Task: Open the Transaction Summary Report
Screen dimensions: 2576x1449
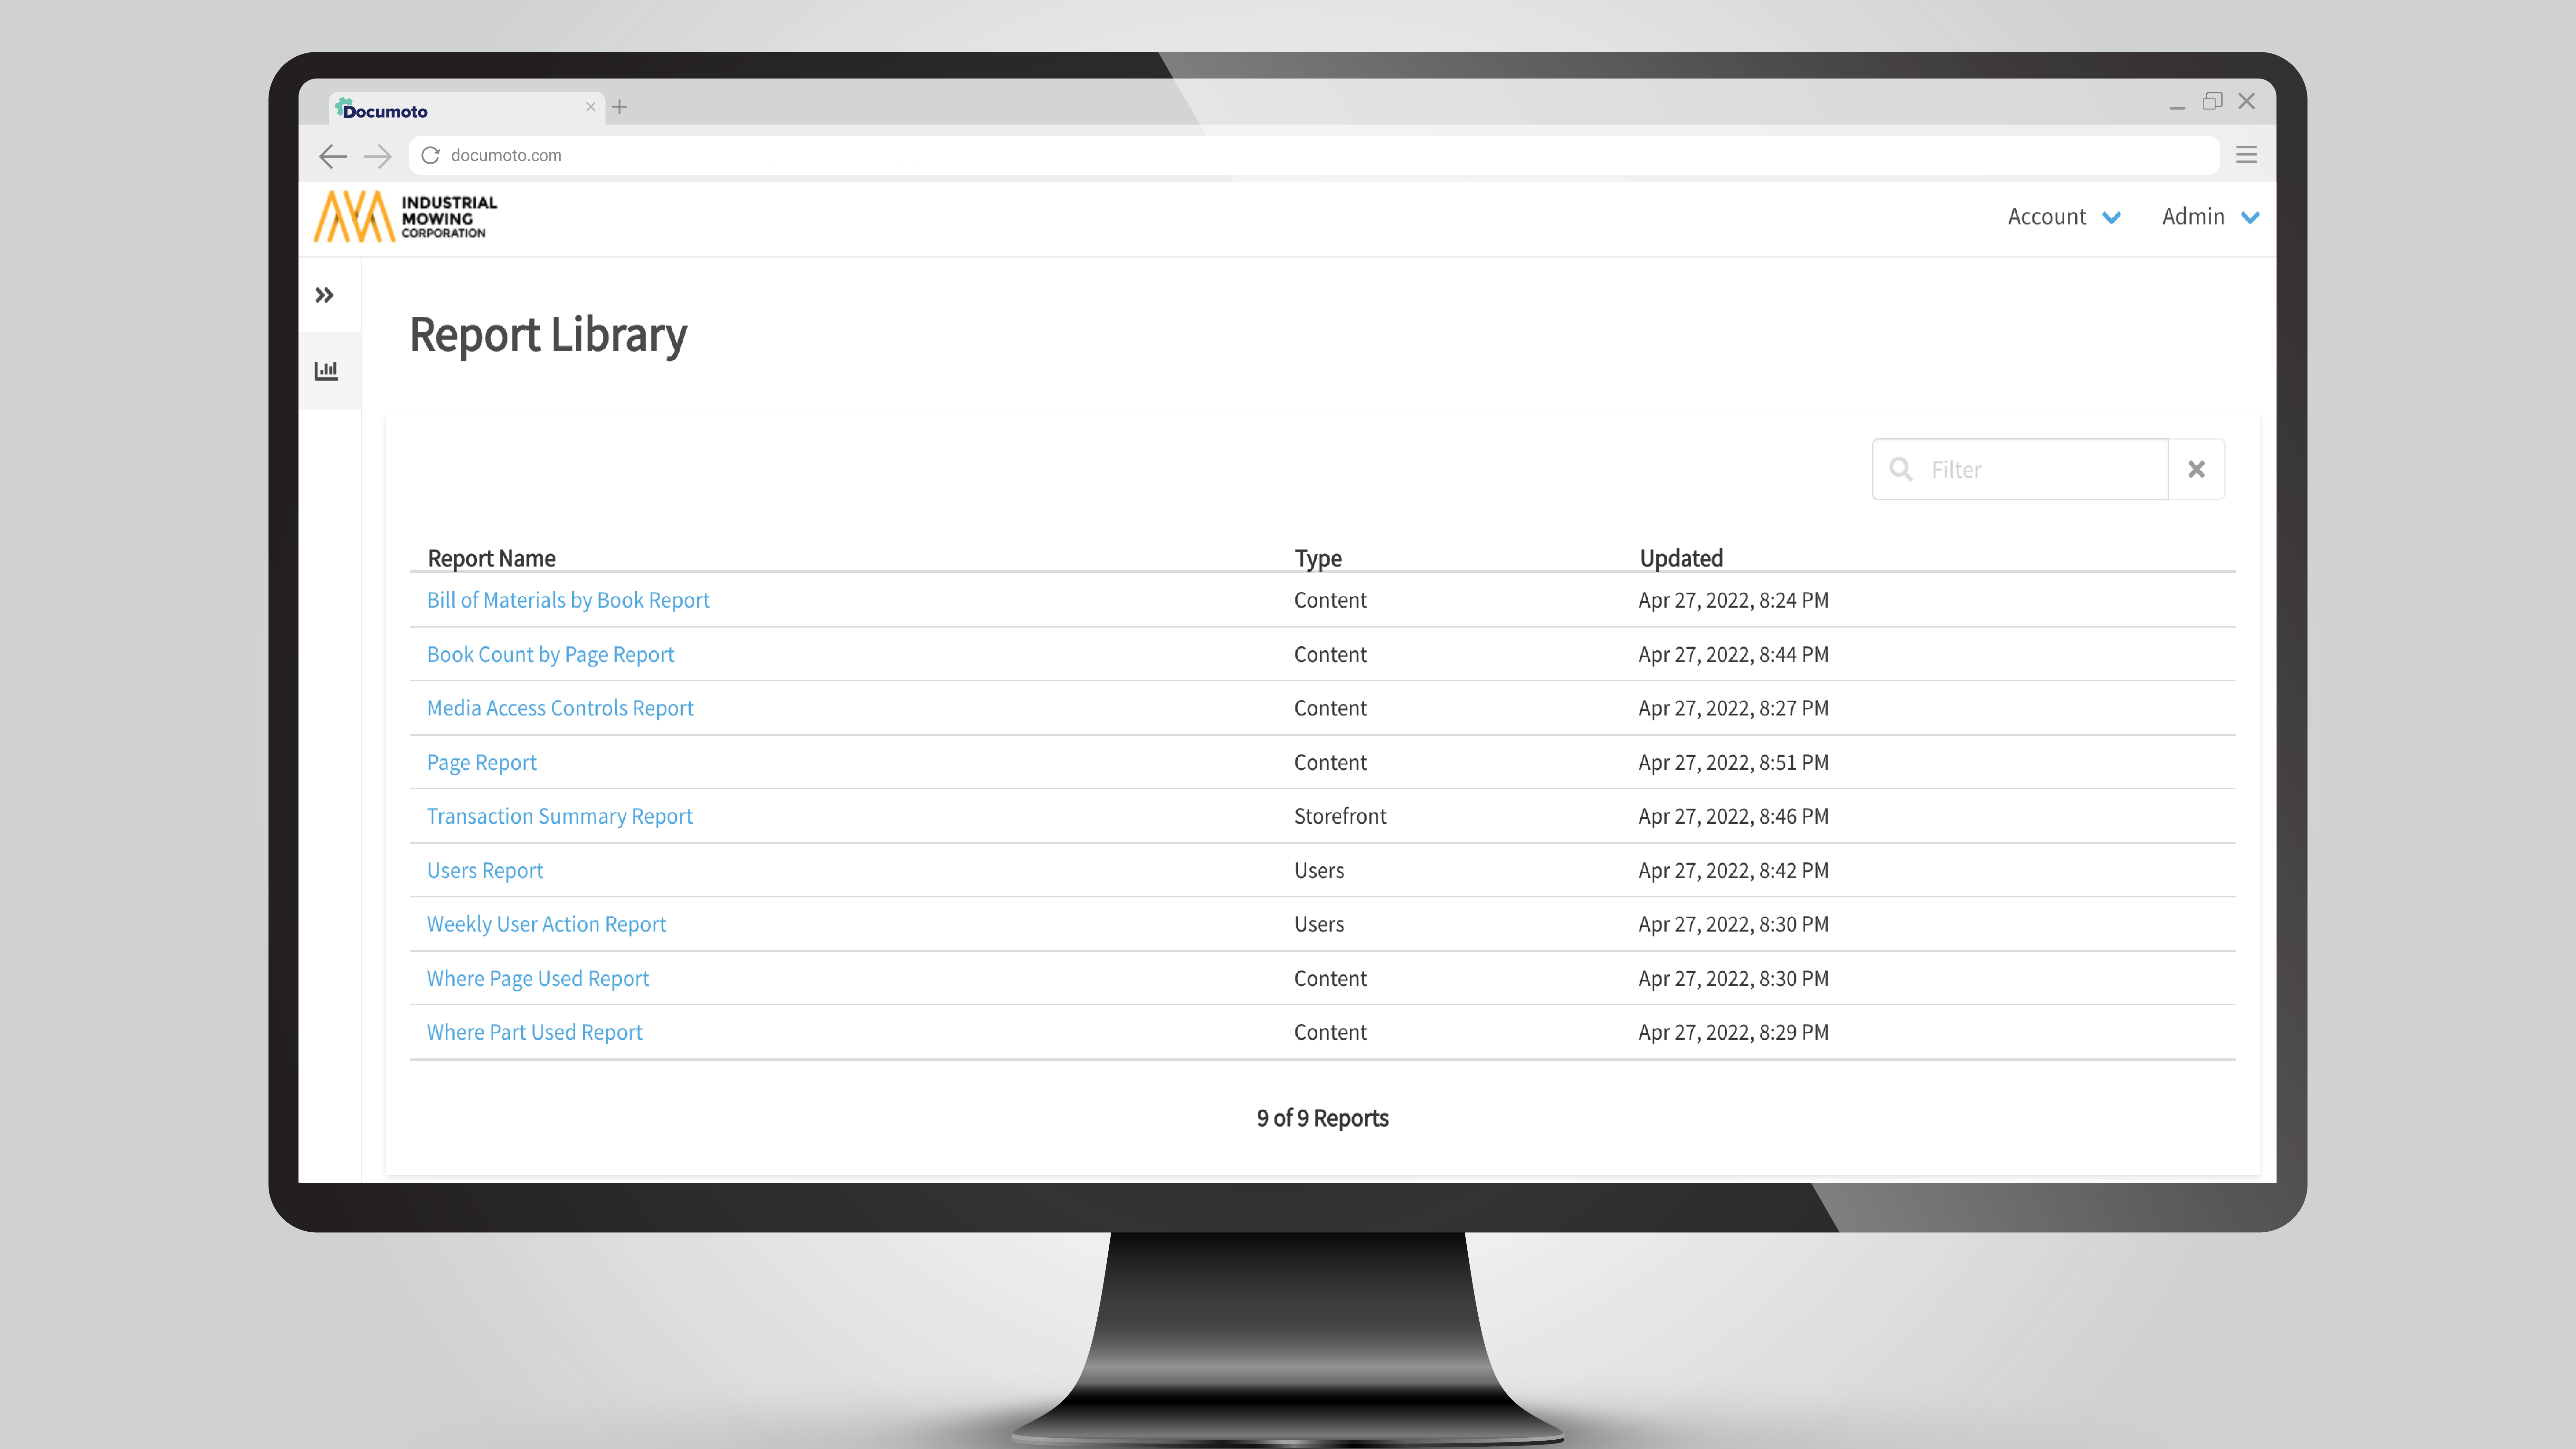Action: [559, 816]
